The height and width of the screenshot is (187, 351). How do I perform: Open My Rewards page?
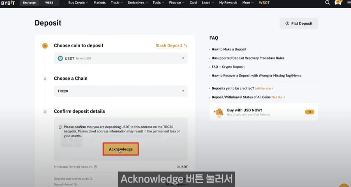point(228,3)
